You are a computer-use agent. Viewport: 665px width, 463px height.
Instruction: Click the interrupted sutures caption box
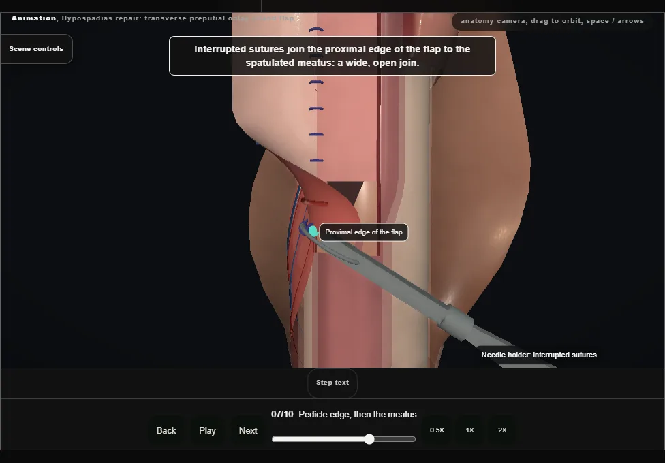[x=332, y=56]
